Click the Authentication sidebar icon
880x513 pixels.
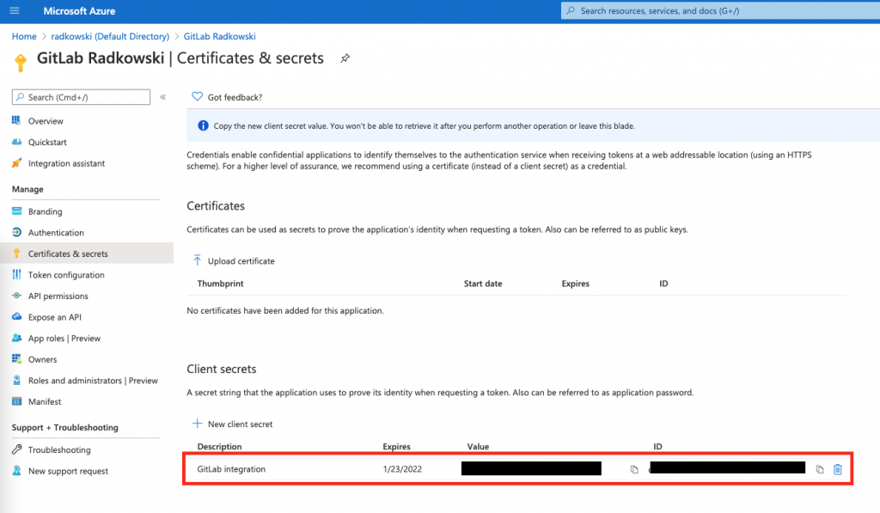pos(16,232)
